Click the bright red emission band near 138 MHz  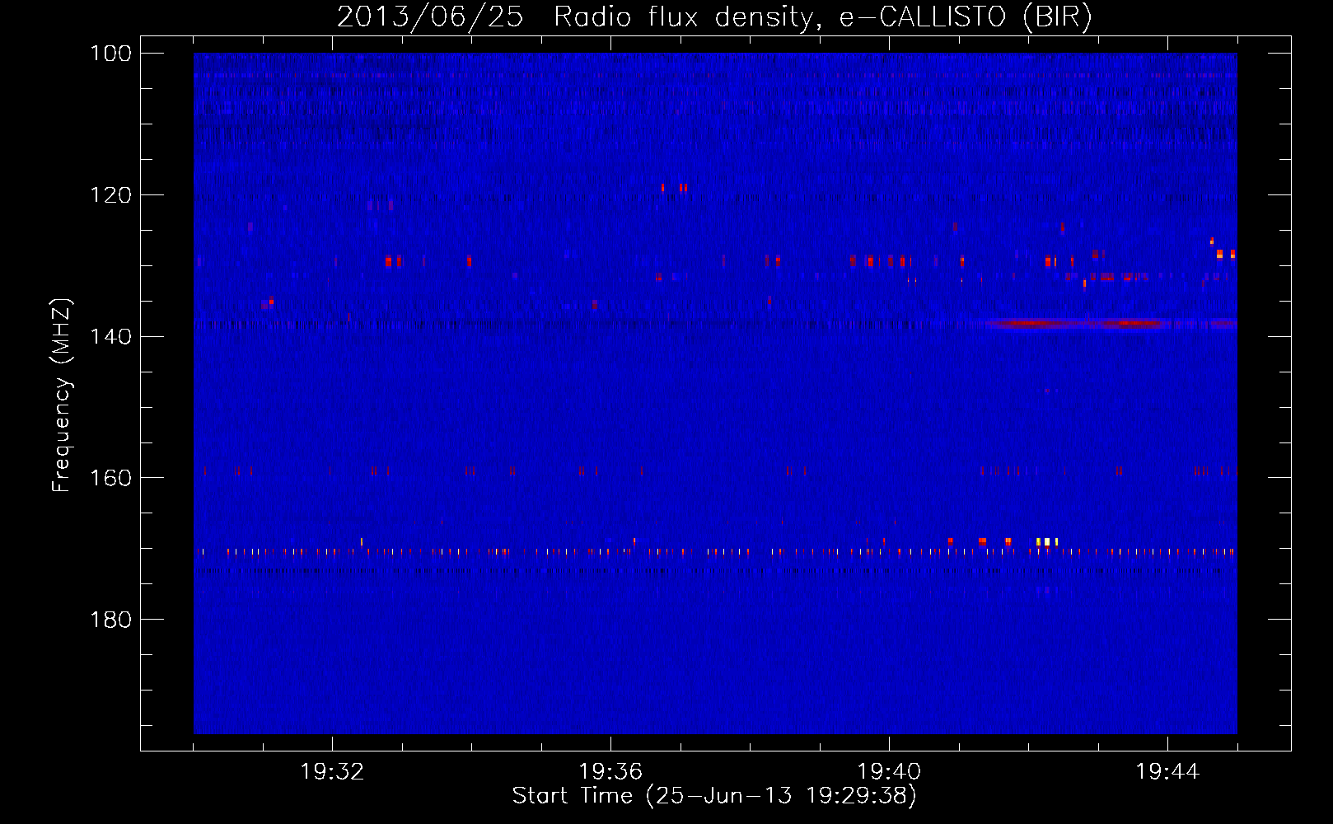[x=1079, y=323]
